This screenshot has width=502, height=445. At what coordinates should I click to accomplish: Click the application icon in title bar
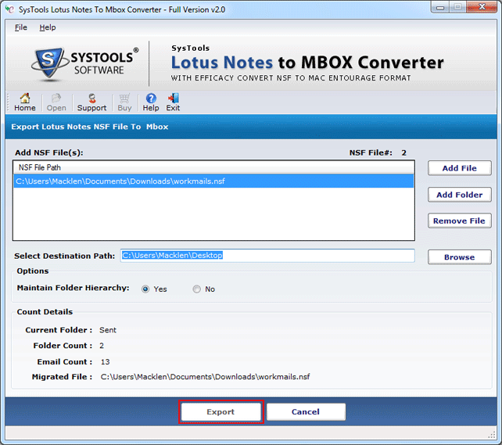(x=9, y=9)
